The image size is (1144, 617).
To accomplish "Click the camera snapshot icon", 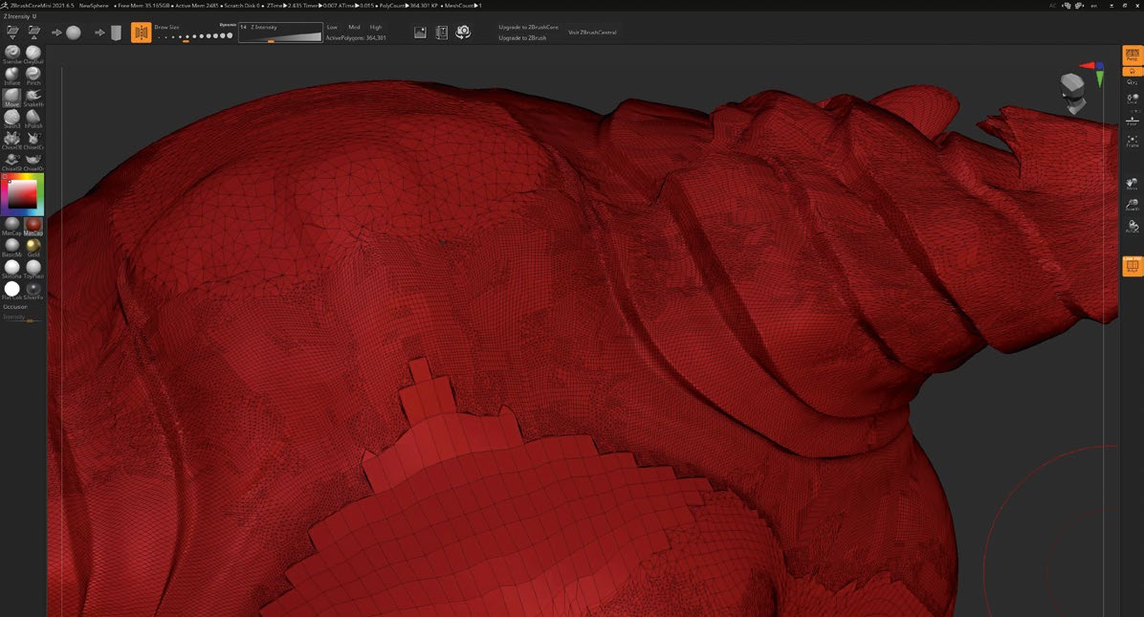I will [463, 33].
